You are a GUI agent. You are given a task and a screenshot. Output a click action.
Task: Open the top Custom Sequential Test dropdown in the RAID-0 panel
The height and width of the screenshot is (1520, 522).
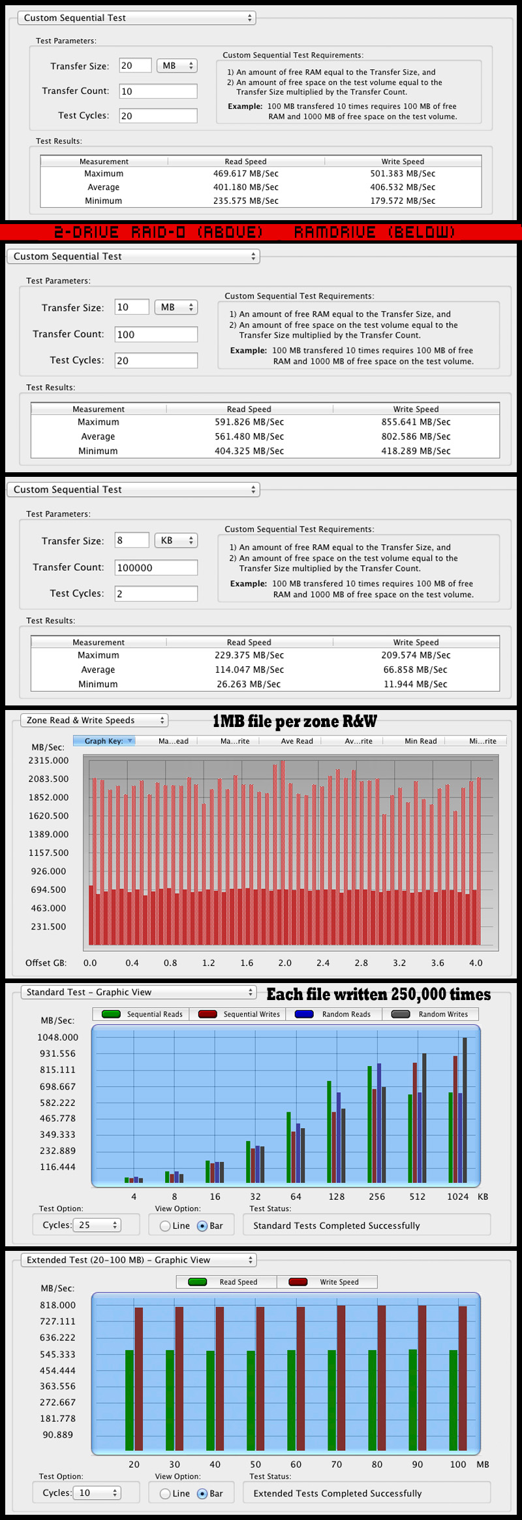136,18
